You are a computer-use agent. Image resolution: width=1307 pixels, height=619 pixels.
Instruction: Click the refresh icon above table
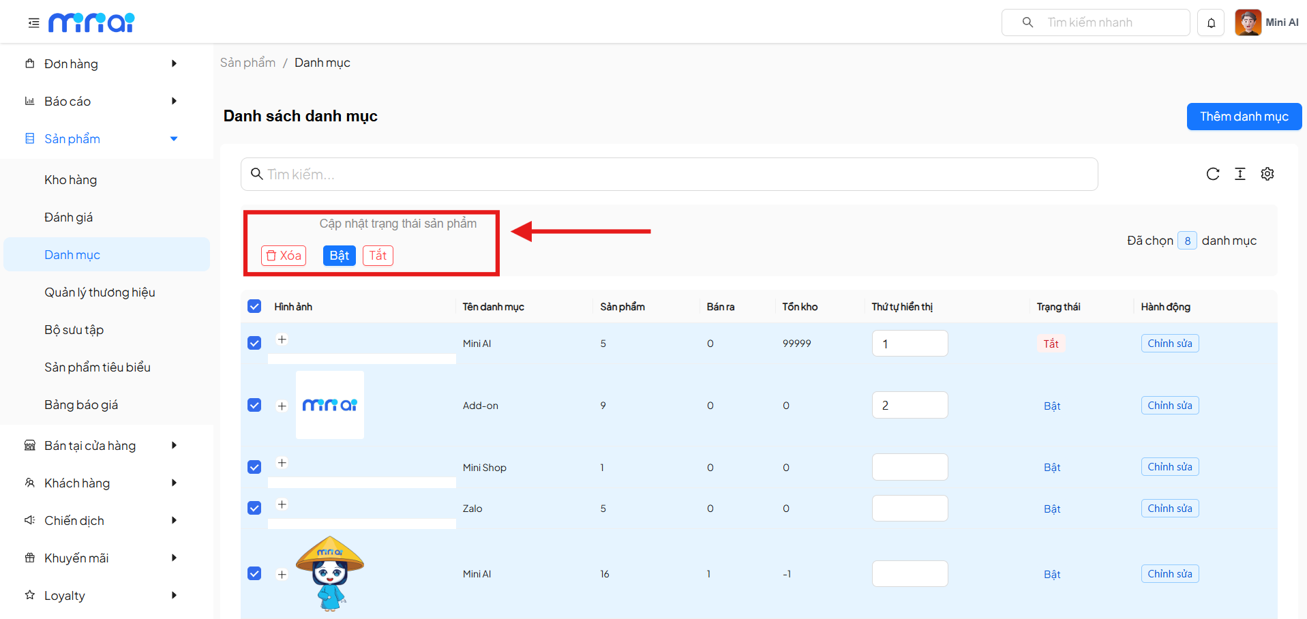point(1212,174)
